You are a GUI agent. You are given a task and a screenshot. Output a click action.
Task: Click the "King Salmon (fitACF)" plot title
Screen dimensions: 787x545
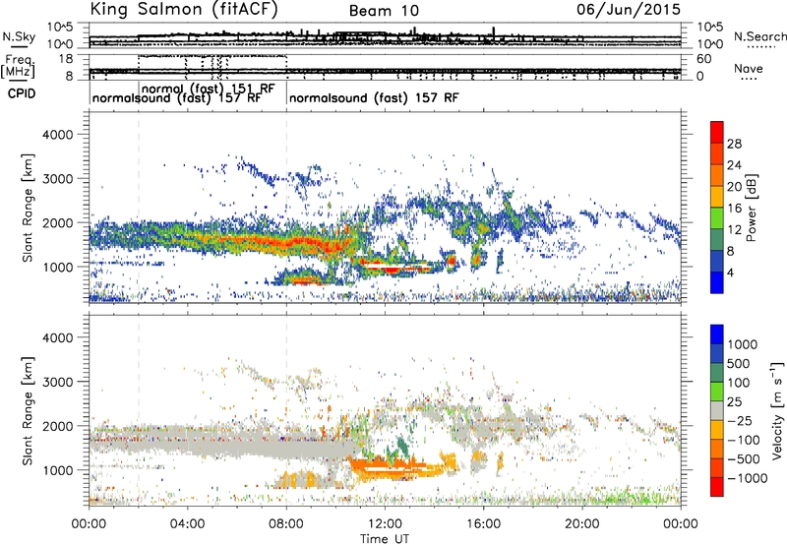click(x=184, y=9)
